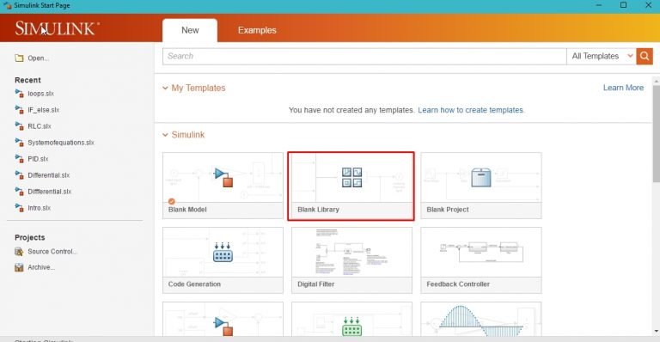
Task: Click the orange pin badge on Blank Model
Action: pyautogui.click(x=171, y=201)
